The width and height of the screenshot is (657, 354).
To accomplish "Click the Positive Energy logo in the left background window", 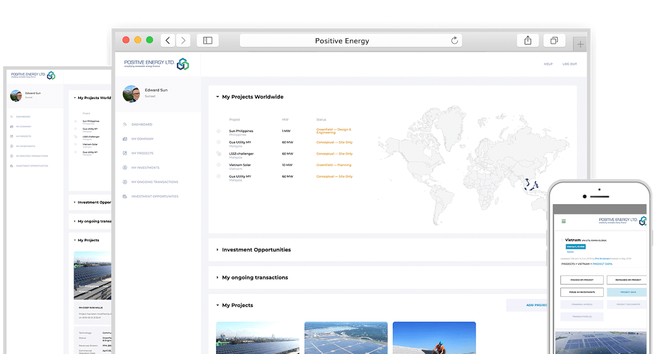I will tap(33, 75).
